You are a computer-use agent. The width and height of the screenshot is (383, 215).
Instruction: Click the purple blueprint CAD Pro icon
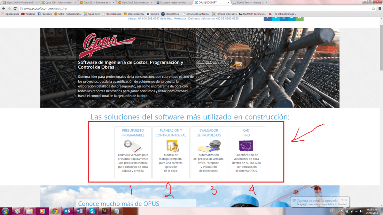(x=246, y=146)
